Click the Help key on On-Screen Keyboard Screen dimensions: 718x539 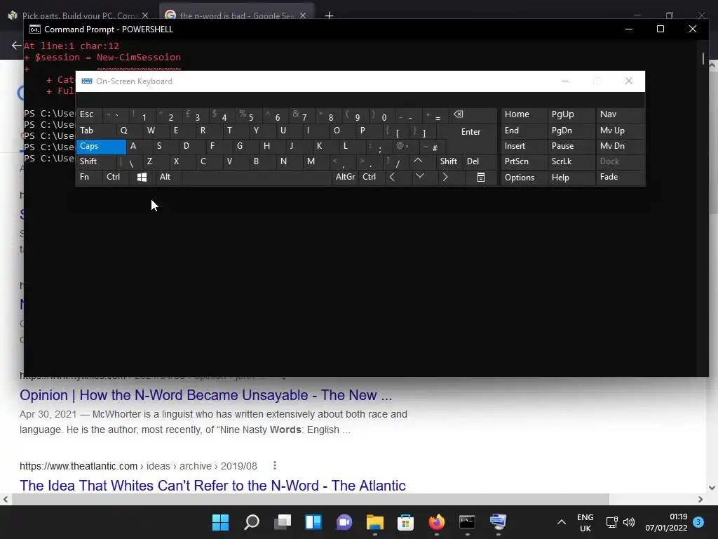click(x=571, y=178)
